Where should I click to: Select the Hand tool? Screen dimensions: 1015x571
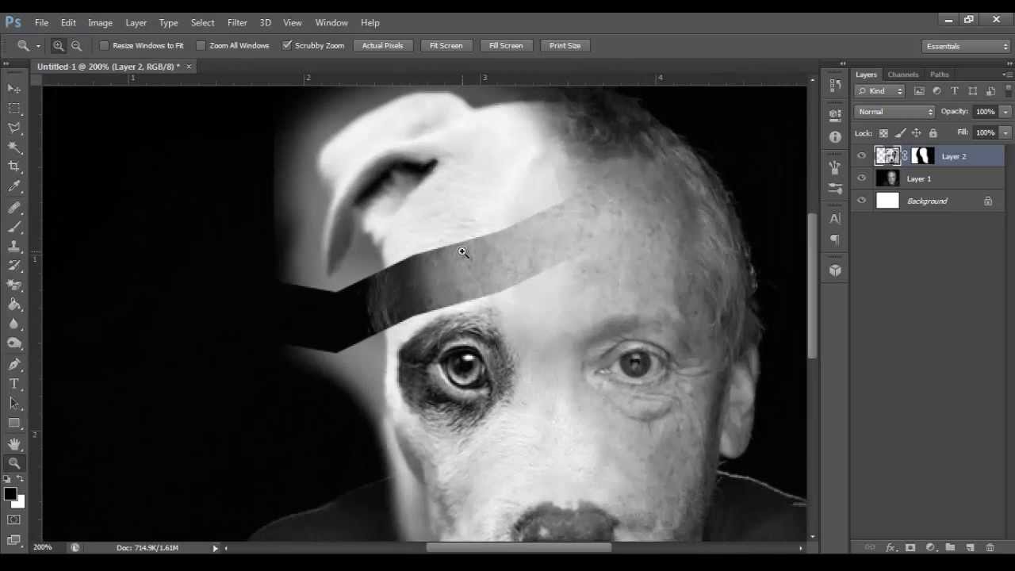[x=14, y=444]
